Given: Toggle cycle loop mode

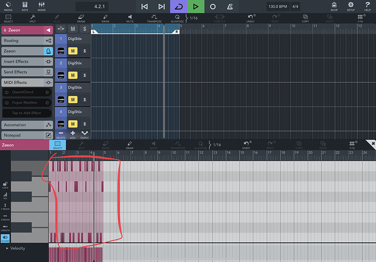Looking at the screenshot, I should 178,7.
